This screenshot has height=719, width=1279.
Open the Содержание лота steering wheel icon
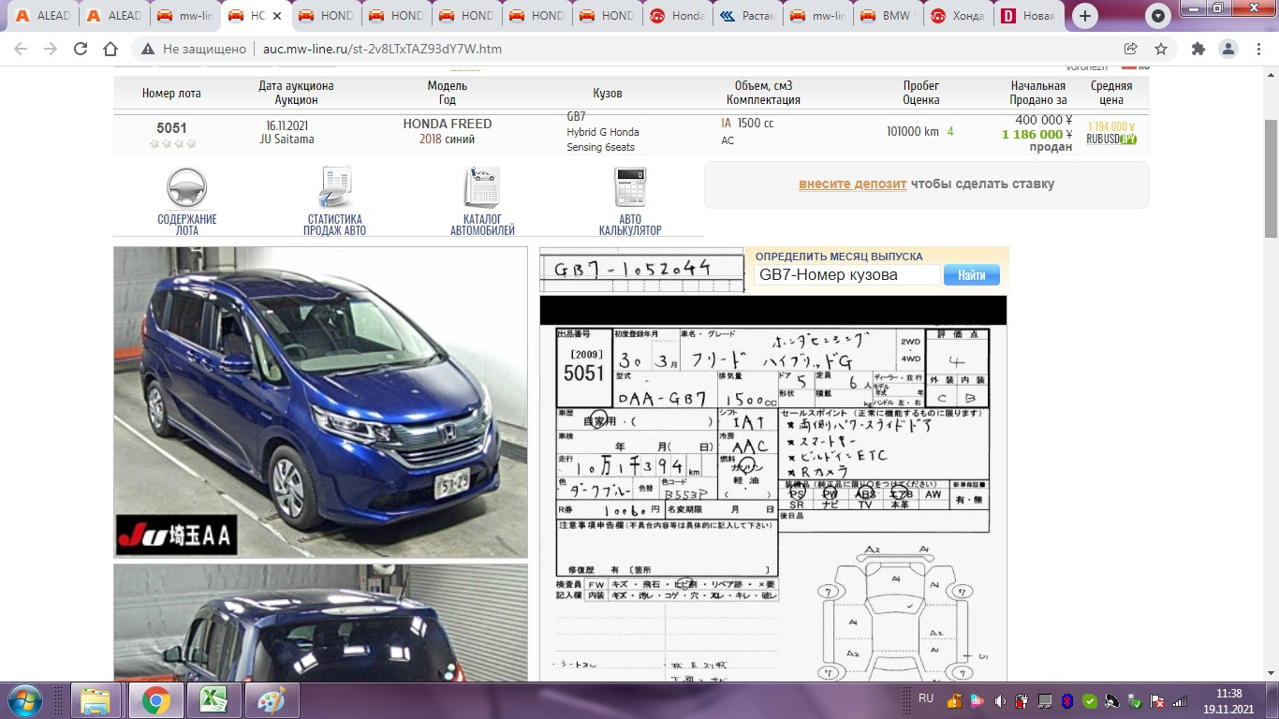[x=186, y=188]
